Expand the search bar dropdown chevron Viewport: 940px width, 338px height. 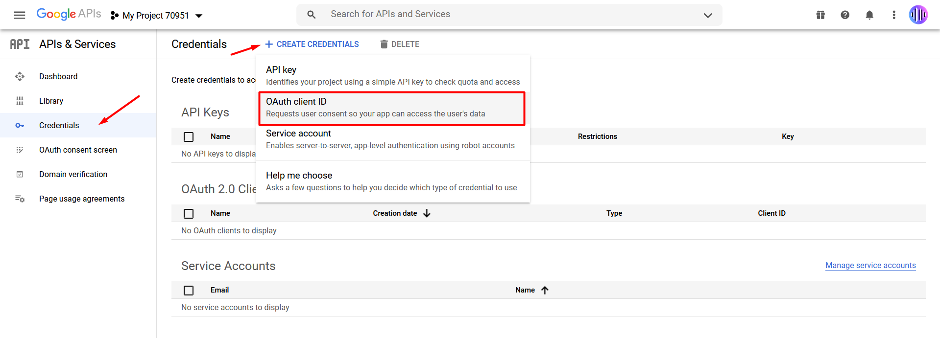(708, 15)
